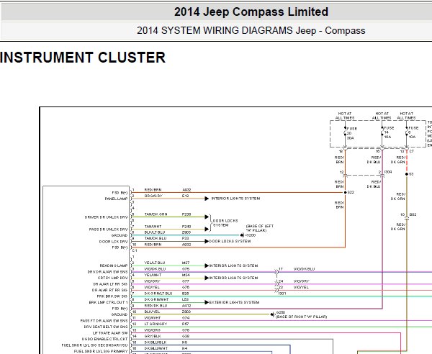The height and width of the screenshot is (354, 432).
Task: Click the '2014 SYSTEM WIRING DIAGRAMS Jeep - Compass' subtitle
Action: 251,30
